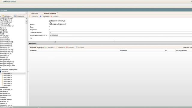Image resolution: width=192 pixels, height=108 pixels.
Task: Click the street value in the Улица row
Action: (x=57, y=24)
